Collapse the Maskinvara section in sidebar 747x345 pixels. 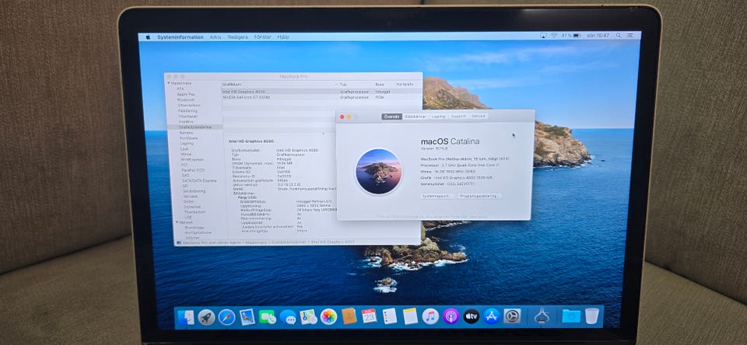click(x=168, y=83)
